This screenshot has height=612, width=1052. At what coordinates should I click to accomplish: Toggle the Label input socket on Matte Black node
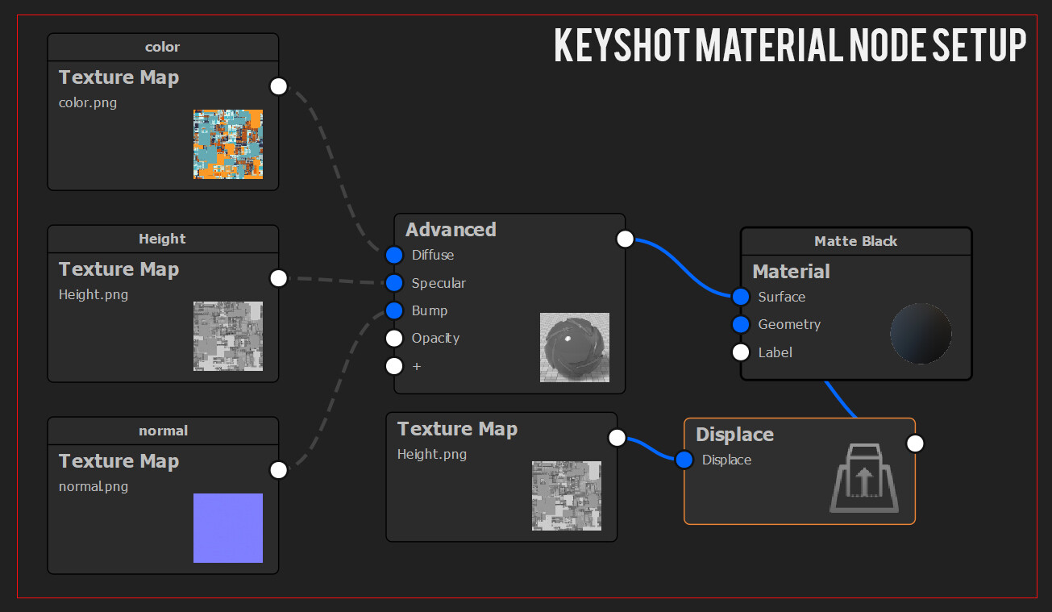[x=740, y=352]
